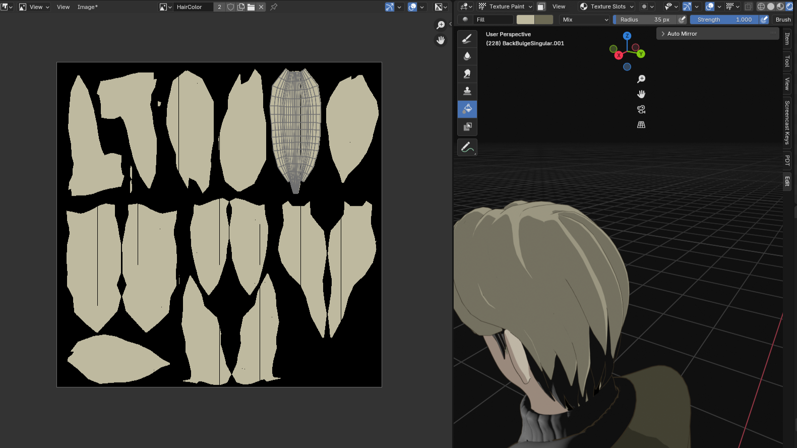797x448 pixels.
Task: Open object visibility filter dropdown
Action: 671,7
